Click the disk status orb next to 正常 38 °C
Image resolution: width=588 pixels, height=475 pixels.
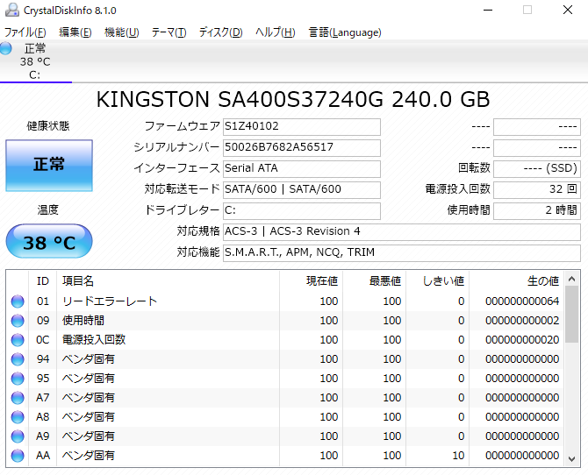coord(5,48)
